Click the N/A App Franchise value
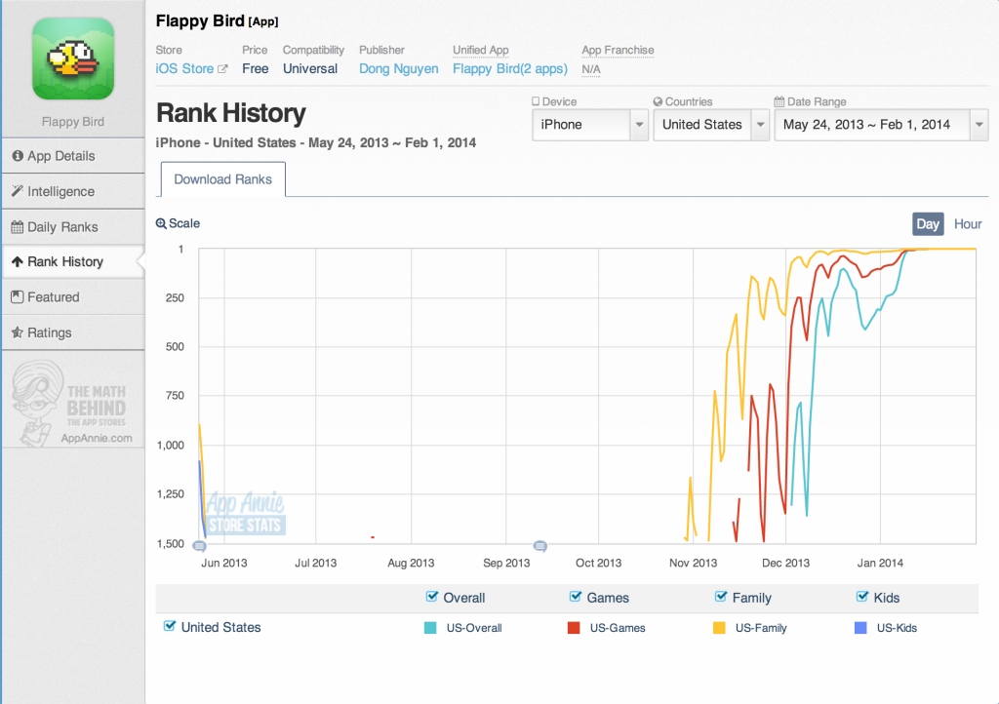This screenshot has height=704, width=999. pos(591,69)
